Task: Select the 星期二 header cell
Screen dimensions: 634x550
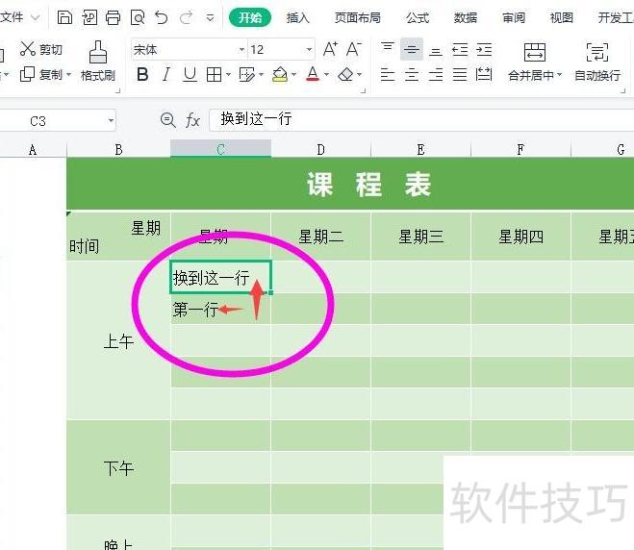Action: (320, 236)
